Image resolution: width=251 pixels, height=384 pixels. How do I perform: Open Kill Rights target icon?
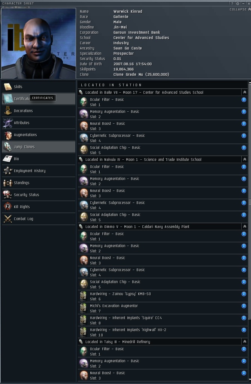pos(8,207)
